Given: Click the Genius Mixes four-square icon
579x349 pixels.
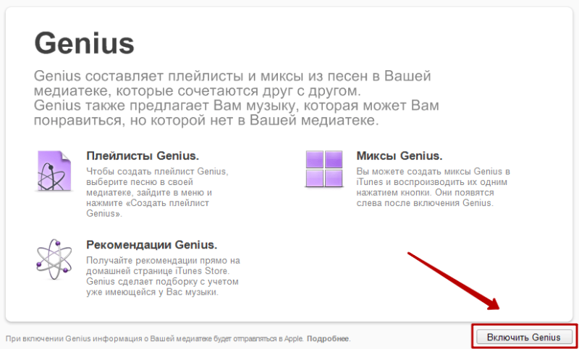Looking at the screenshot, I should click(324, 168).
